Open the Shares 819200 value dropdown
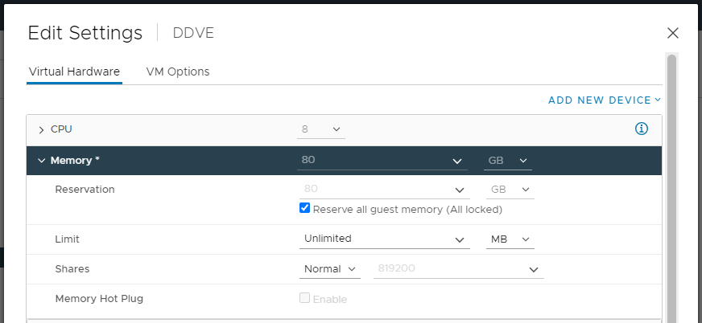The height and width of the screenshot is (323, 702). 533,269
